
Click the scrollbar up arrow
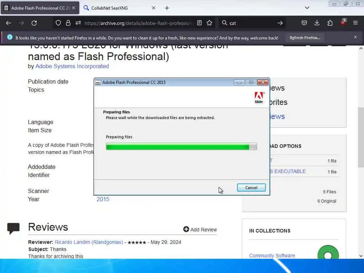[360, 48]
